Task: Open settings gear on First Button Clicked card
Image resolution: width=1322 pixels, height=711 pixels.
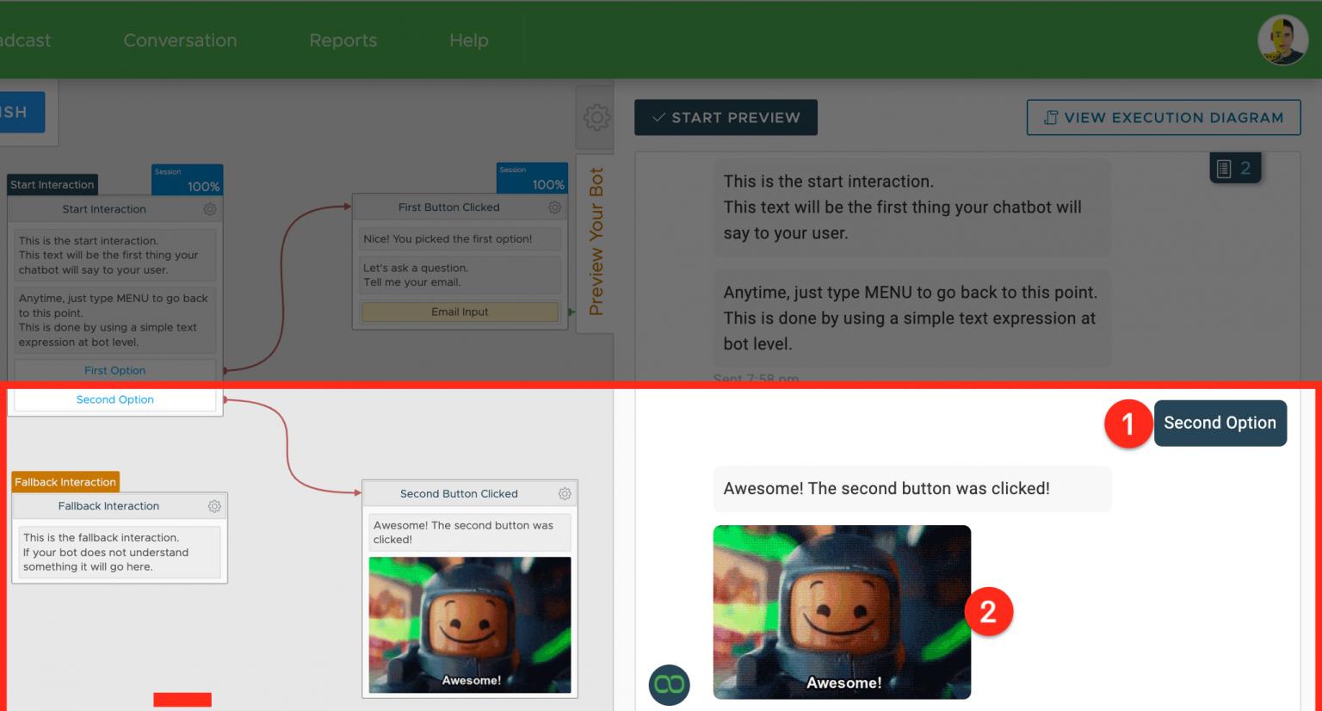Action: [554, 207]
